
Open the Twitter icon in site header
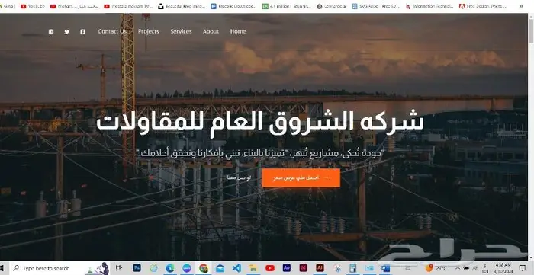[67, 31]
